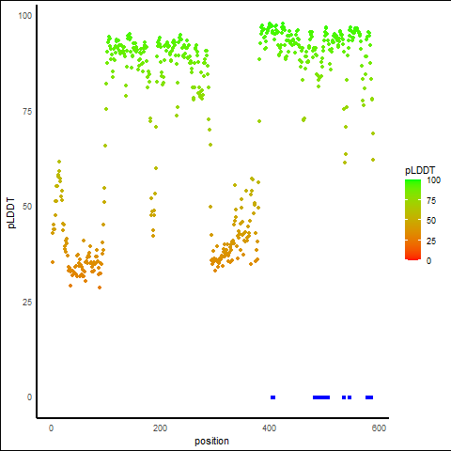Click the red bottom end of legend gradient
This screenshot has height=451, width=451.
coord(412,257)
